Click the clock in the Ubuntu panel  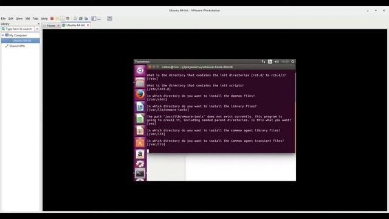coord(285,61)
